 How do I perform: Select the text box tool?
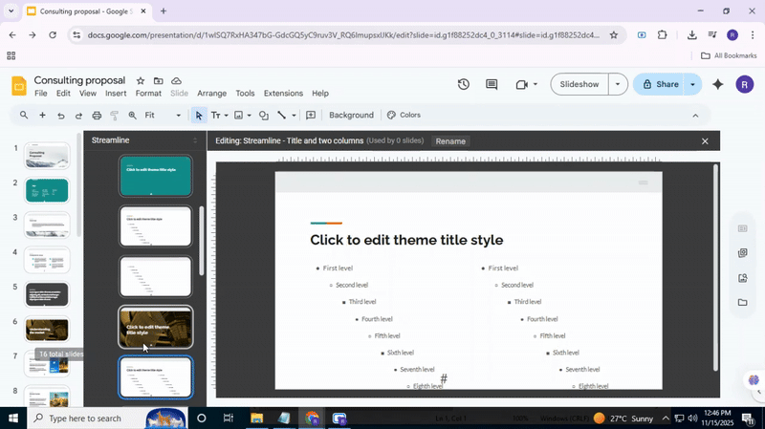(215, 116)
